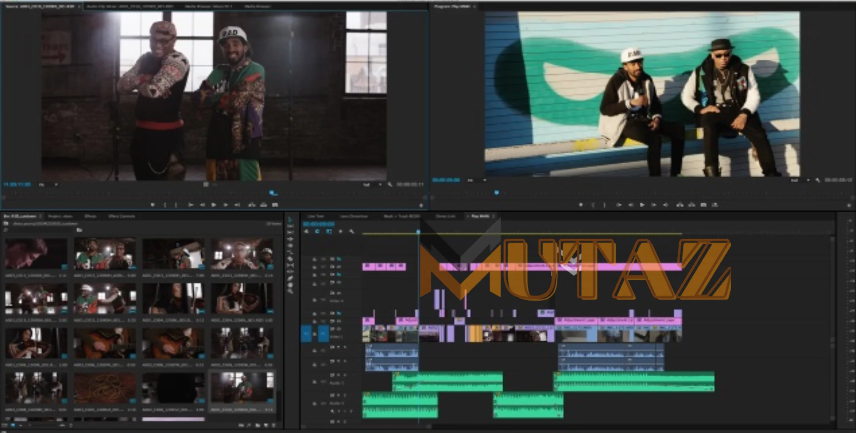856x433 pixels.
Task: Go to In point in Program monitor
Action: [x=619, y=205]
